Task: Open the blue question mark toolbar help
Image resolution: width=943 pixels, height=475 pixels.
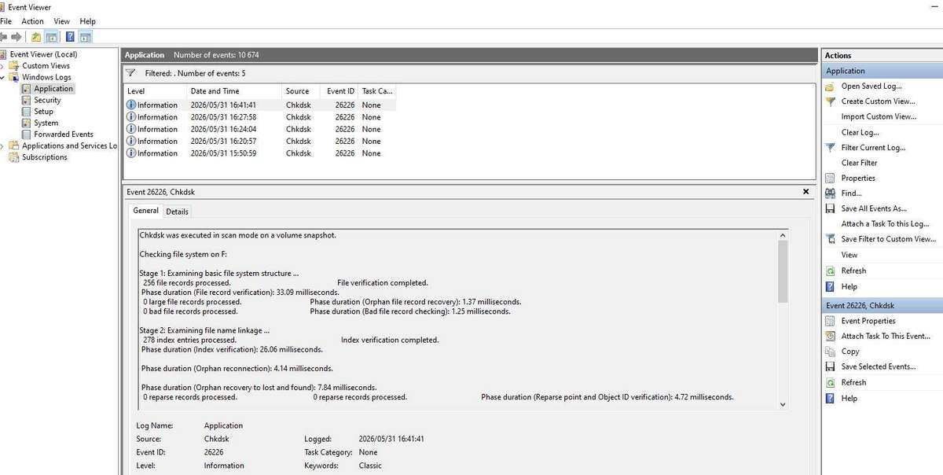Action: [x=70, y=37]
